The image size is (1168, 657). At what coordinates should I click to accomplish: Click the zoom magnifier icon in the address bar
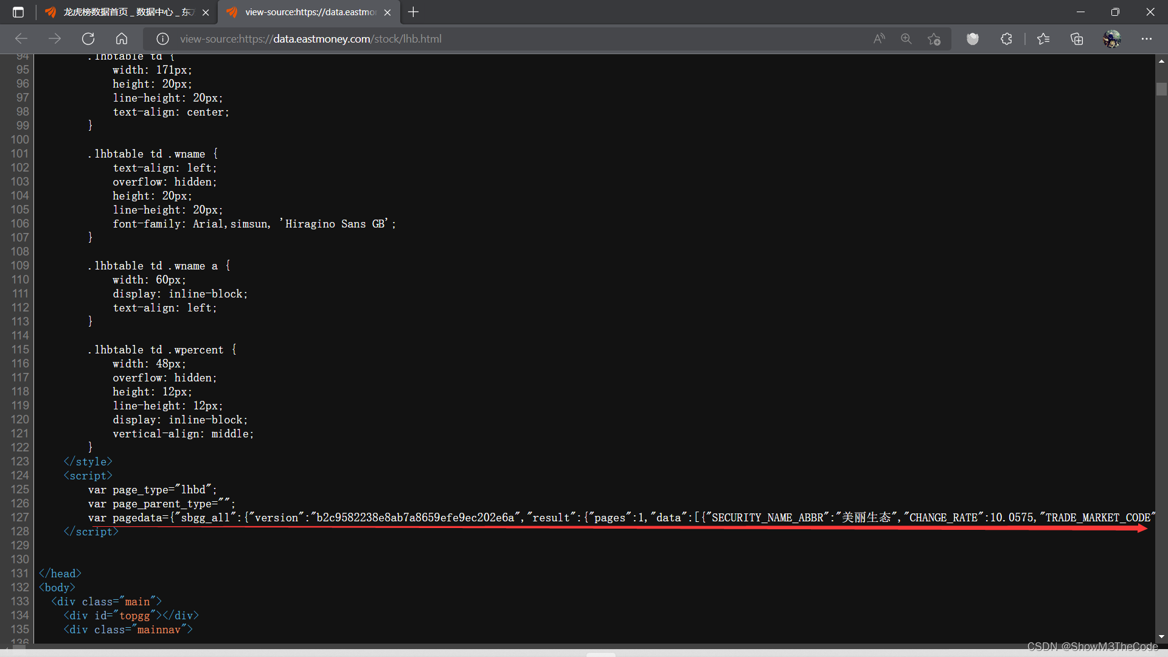click(906, 39)
